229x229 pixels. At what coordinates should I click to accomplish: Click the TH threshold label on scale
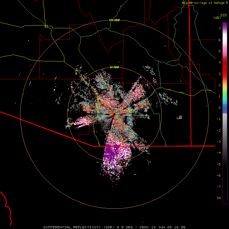(219, 198)
